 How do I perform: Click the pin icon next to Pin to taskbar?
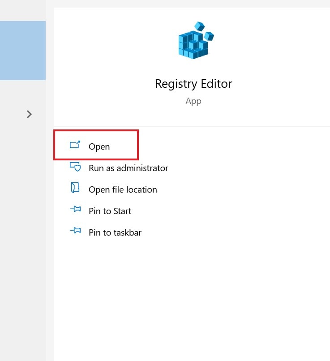(75, 230)
